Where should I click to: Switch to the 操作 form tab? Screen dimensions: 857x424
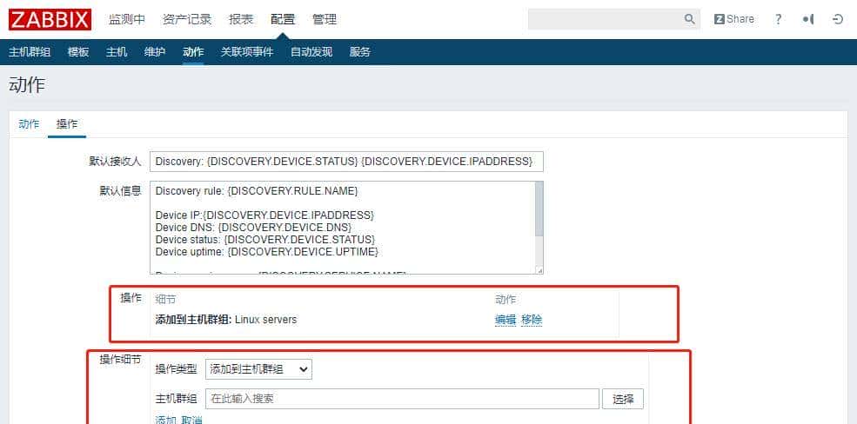[67, 124]
